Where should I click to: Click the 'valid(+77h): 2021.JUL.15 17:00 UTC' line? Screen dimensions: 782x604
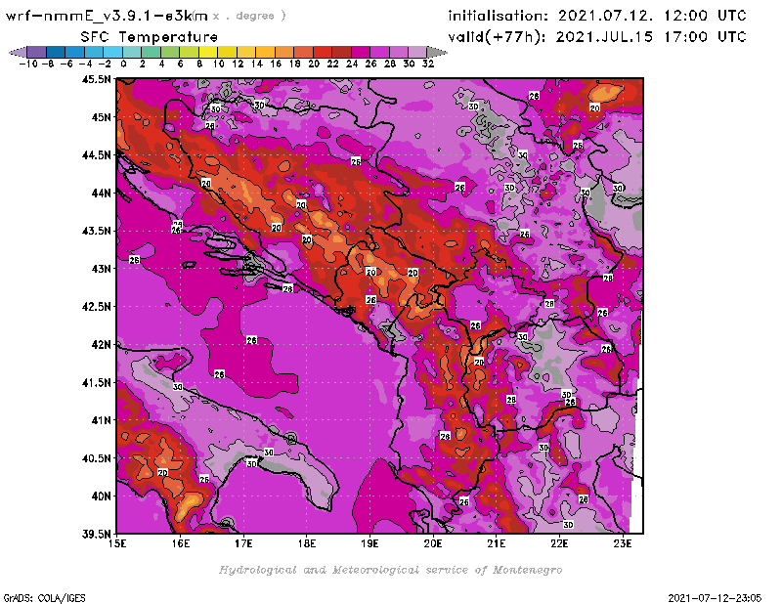point(597,37)
